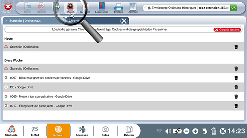Delete DE - Google Drive entry trash
247x138 pixels.
236,87
